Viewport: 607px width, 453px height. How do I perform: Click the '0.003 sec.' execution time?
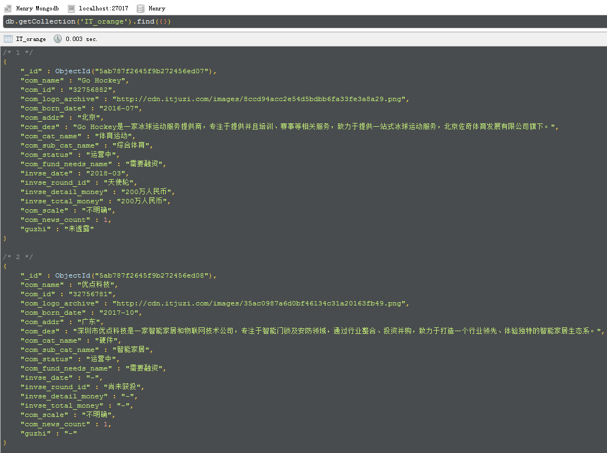coord(82,39)
